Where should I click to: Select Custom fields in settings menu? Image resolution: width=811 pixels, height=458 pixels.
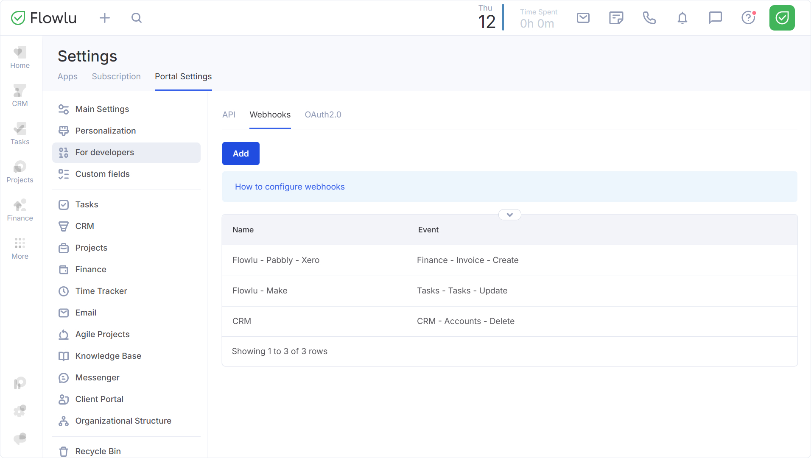click(x=102, y=174)
